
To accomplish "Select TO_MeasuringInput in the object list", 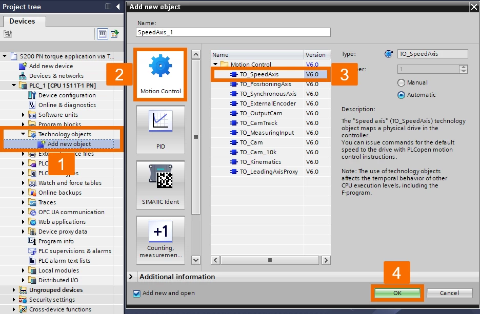I will [270, 133].
